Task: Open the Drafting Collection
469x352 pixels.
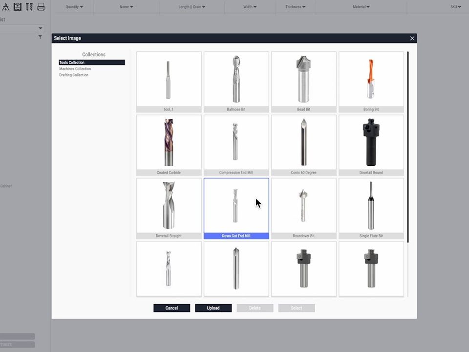Action: coord(74,75)
